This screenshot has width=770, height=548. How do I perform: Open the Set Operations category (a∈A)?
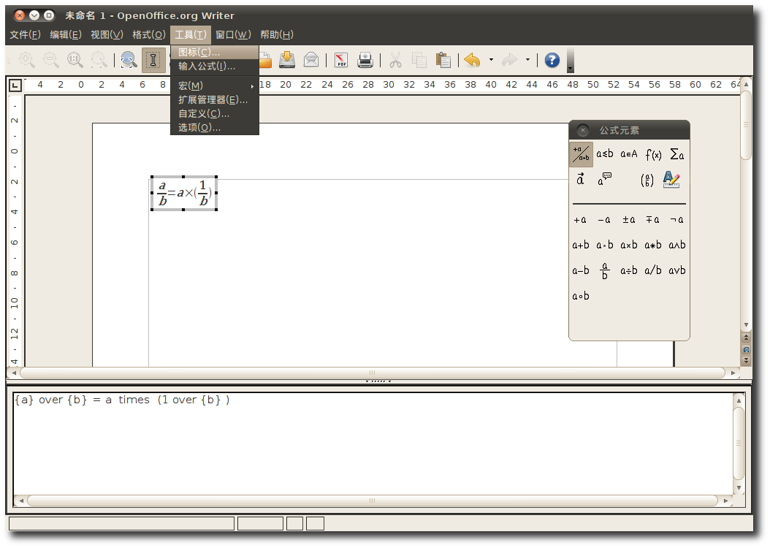coord(629,154)
